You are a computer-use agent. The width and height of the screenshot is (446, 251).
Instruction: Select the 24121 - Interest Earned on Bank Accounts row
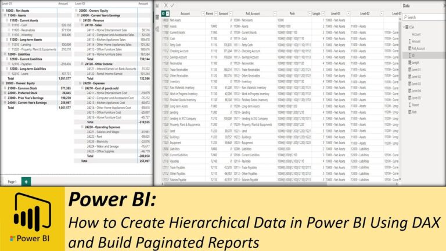pyautogui.click(x=113, y=69)
